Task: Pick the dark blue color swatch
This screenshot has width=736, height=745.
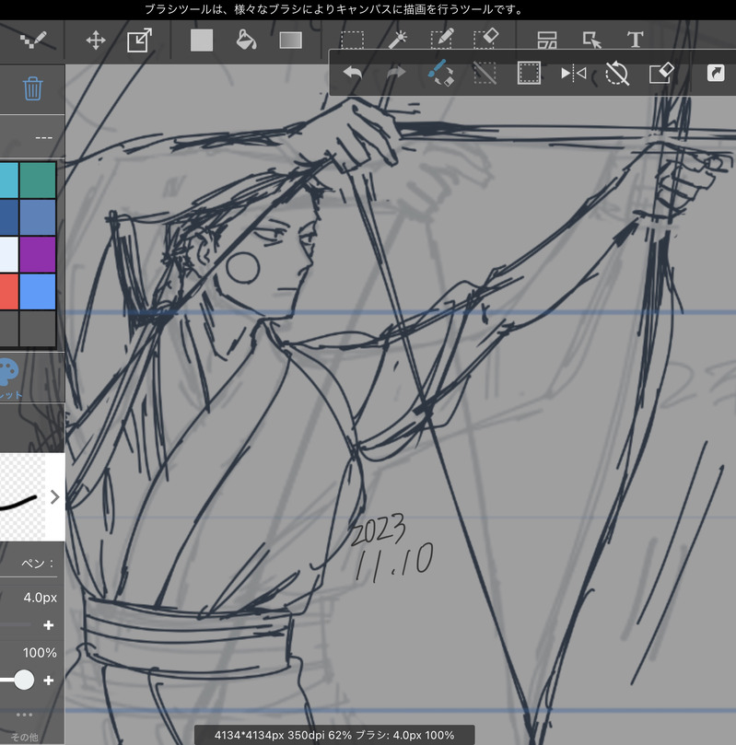Action: tap(8, 217)
